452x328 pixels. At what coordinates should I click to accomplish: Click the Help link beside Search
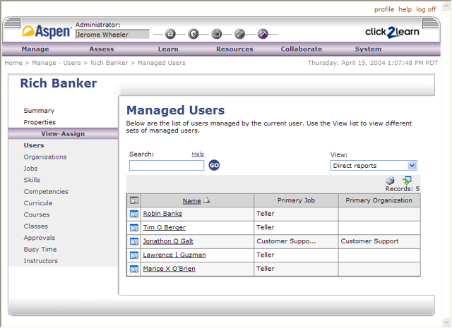[198, 154]
